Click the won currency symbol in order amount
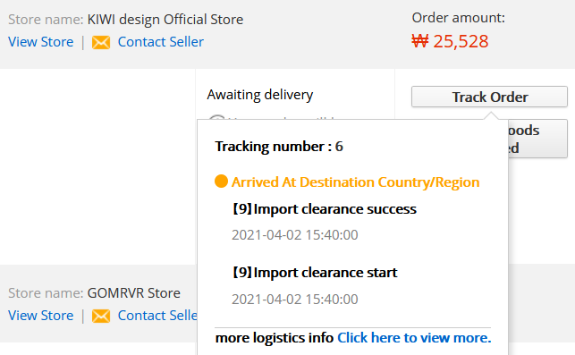 tap(420, 41)
